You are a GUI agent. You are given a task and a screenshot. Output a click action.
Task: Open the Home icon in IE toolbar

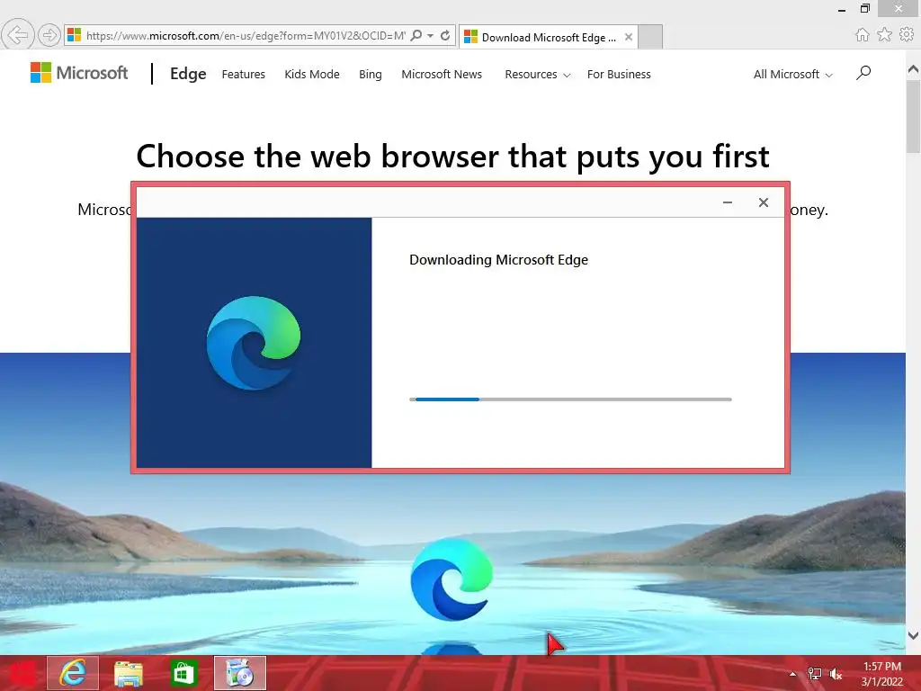pos(862,35)
